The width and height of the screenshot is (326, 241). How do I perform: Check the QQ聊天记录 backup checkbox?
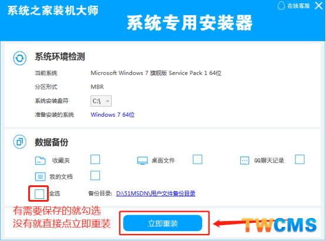pyautogui.click(x=300, y=159)
